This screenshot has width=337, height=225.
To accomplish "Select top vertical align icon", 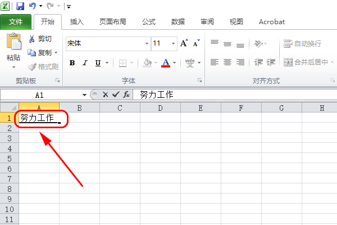I will click(x=215, y=43).
